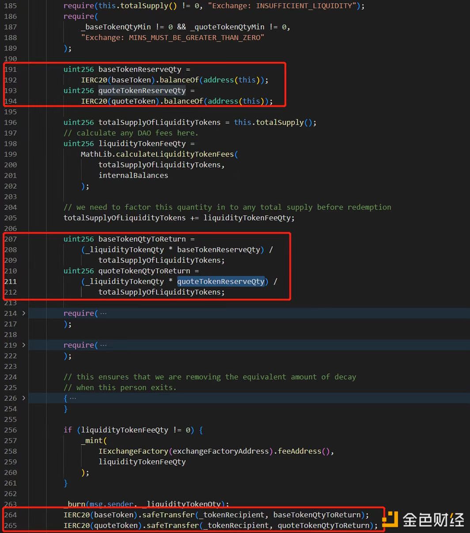470x533 pixels.
Task: Click the calculateLiquidityTokenFees function call
Action: (x=177, y=154)
